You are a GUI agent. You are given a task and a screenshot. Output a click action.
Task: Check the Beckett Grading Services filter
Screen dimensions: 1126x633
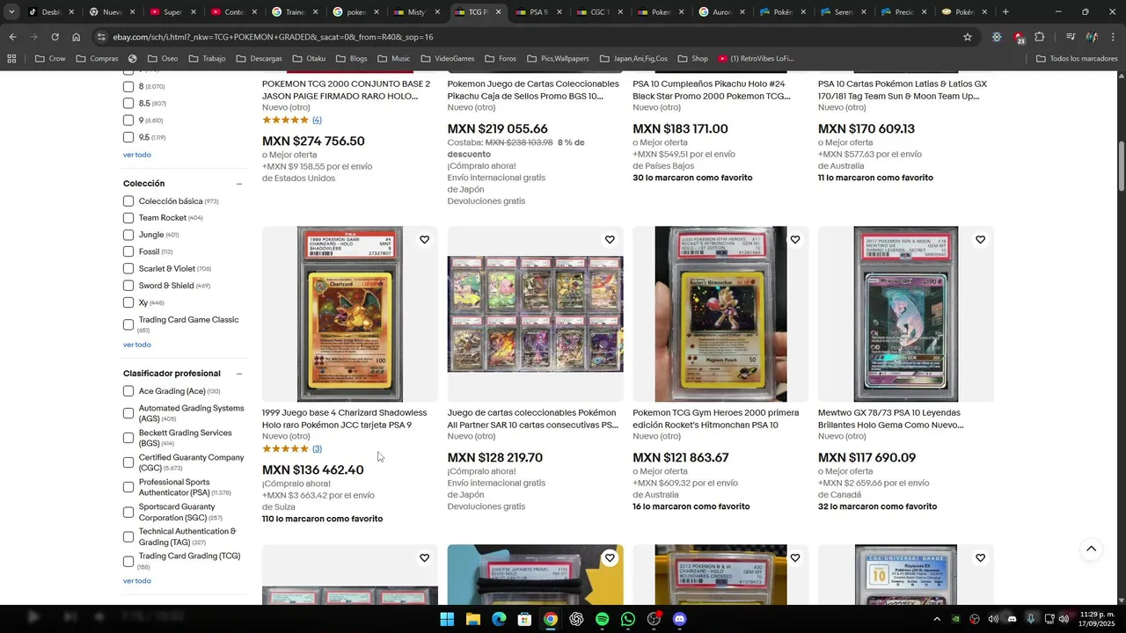click(x=128, y=438)
